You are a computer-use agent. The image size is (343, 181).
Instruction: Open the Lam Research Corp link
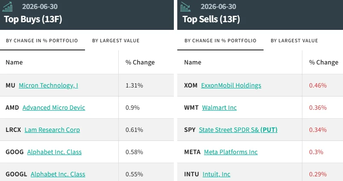(52, 130)
